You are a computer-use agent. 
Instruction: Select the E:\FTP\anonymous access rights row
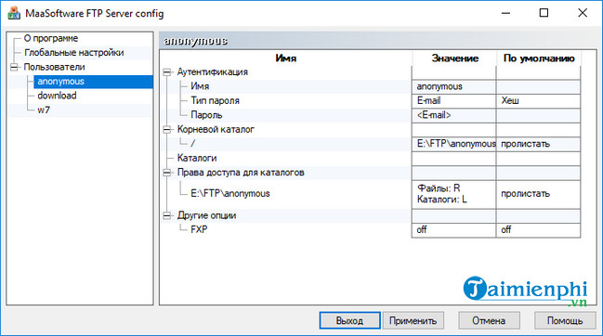(x=230, y=194)
